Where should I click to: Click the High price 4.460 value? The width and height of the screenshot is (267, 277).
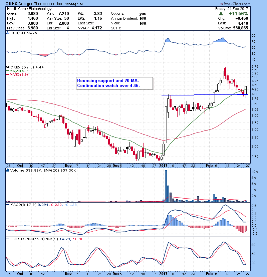[33, 18]
